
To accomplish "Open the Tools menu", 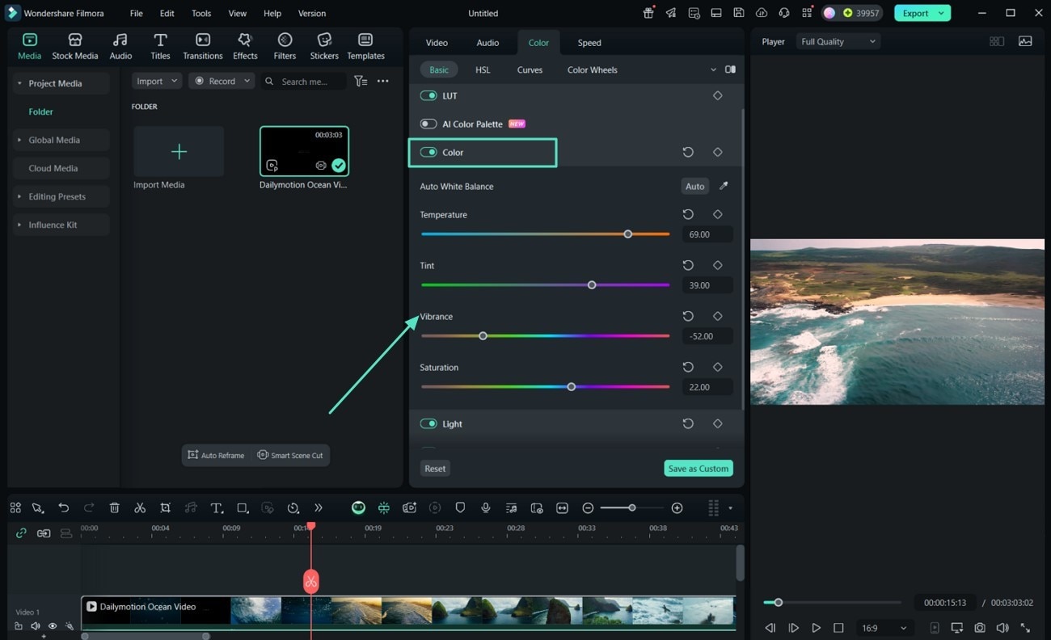I will [x=201, y=13].
